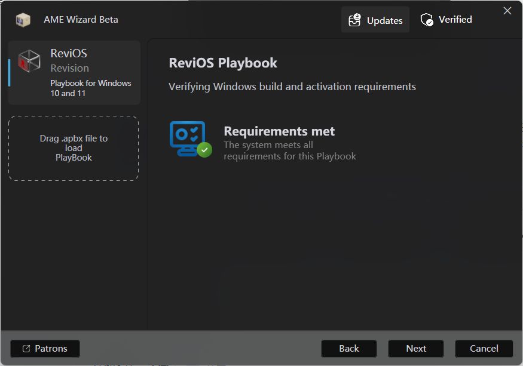Open the Patrons link
The image size is (523, 366).
click(x=45, y=349)
